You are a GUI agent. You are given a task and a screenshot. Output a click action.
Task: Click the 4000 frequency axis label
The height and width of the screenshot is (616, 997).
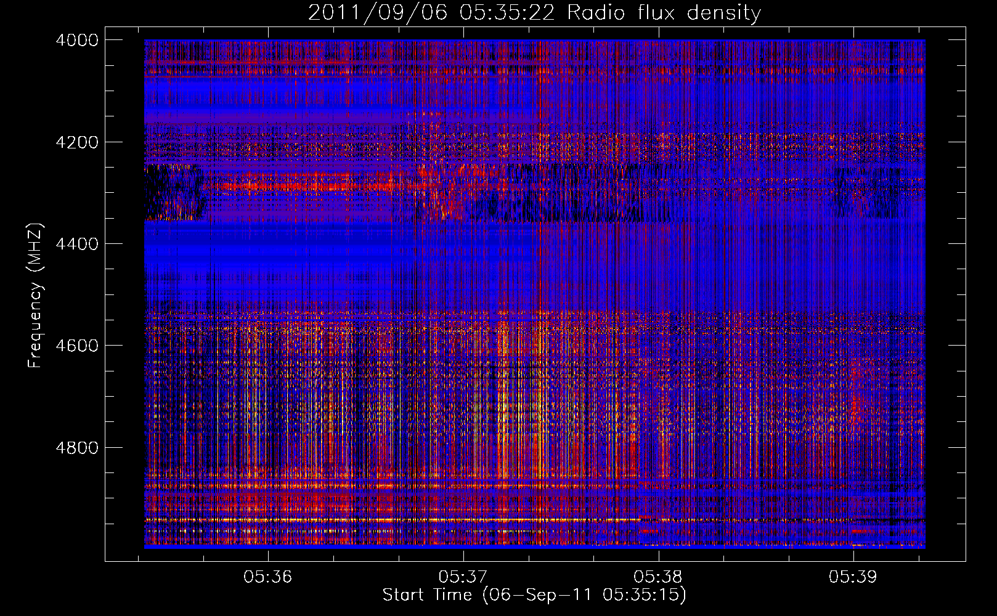77,40
